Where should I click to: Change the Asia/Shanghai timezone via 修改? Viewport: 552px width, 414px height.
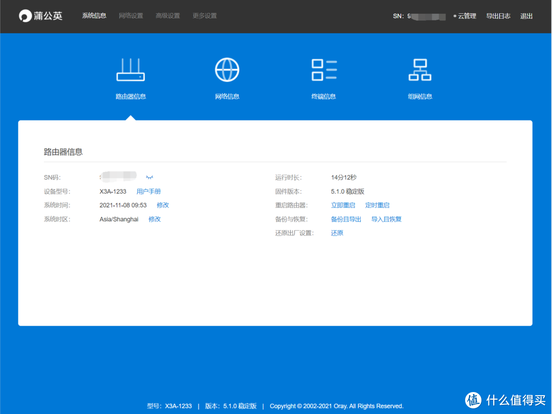(x=154, y=219)
